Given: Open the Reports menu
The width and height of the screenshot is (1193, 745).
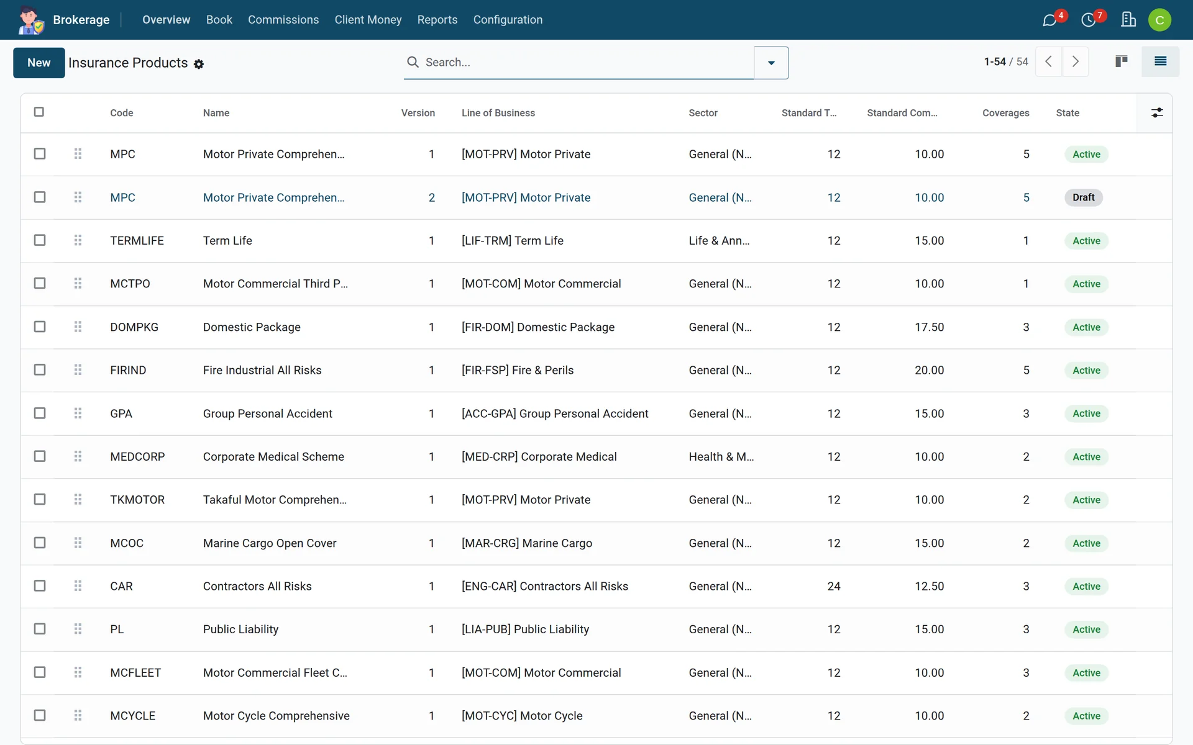Looking at the screenshot, I should [437, 20].
